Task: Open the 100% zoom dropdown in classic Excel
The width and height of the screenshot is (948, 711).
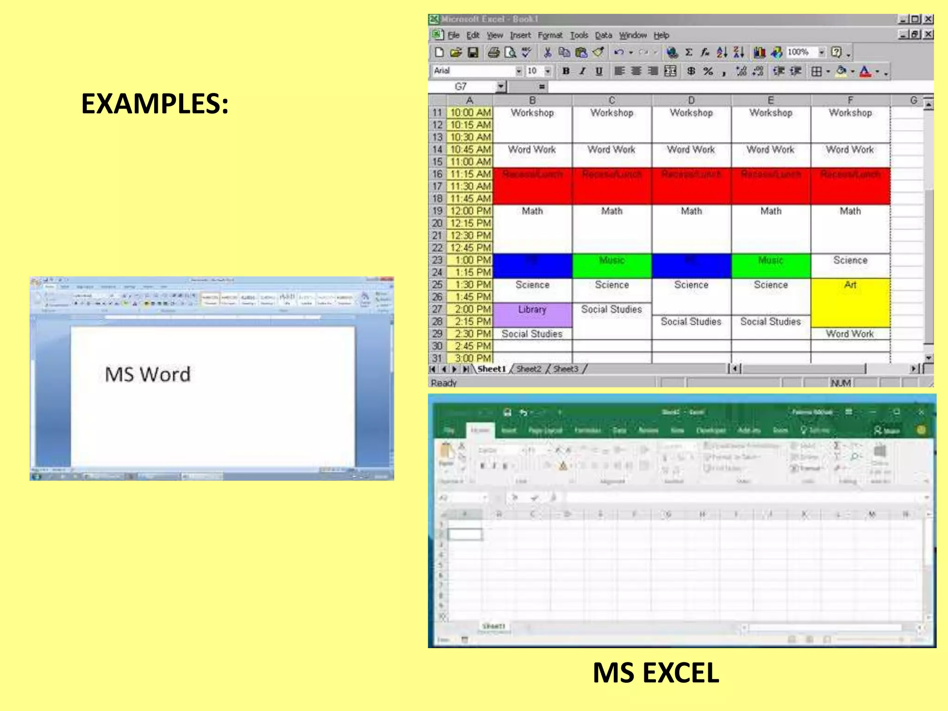Action: [x=822, y=52]
